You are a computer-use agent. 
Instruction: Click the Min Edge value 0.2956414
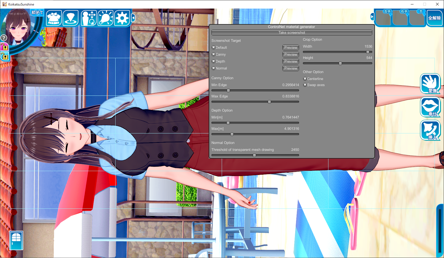coord(291,85)
